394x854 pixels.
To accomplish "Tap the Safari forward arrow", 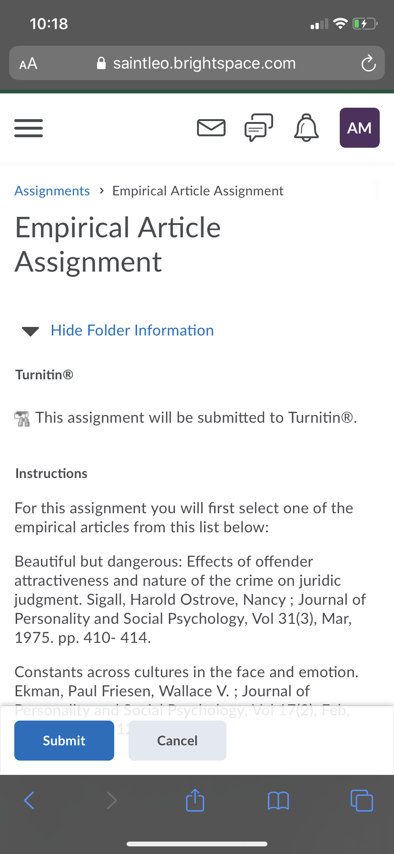I will tap(112, 800).
